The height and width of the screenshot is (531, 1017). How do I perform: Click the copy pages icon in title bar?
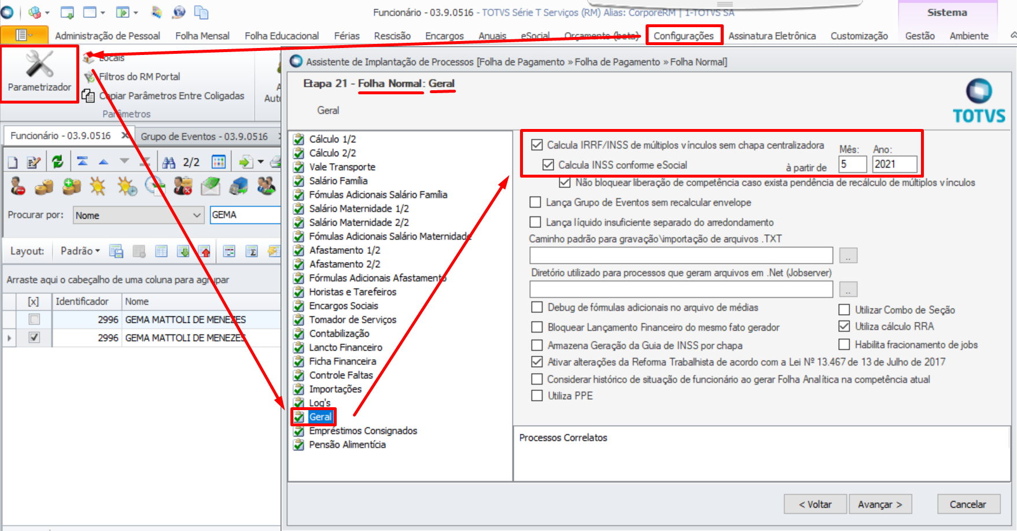(x=201, y=12)
